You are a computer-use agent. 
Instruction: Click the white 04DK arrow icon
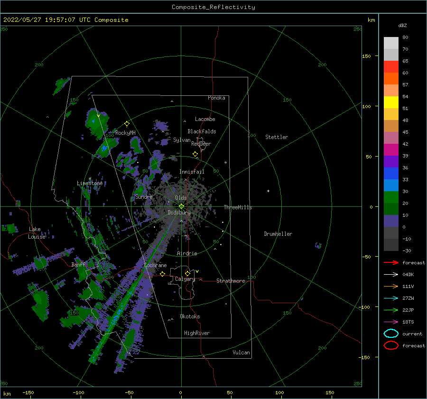pyautogui.click(x=391, y=275)
